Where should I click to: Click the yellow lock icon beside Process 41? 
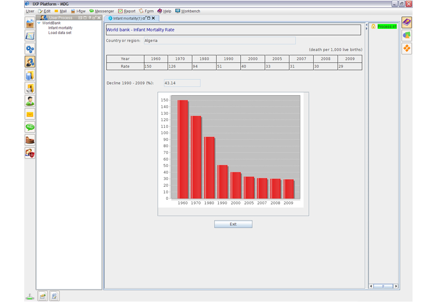tap(373, 26)
